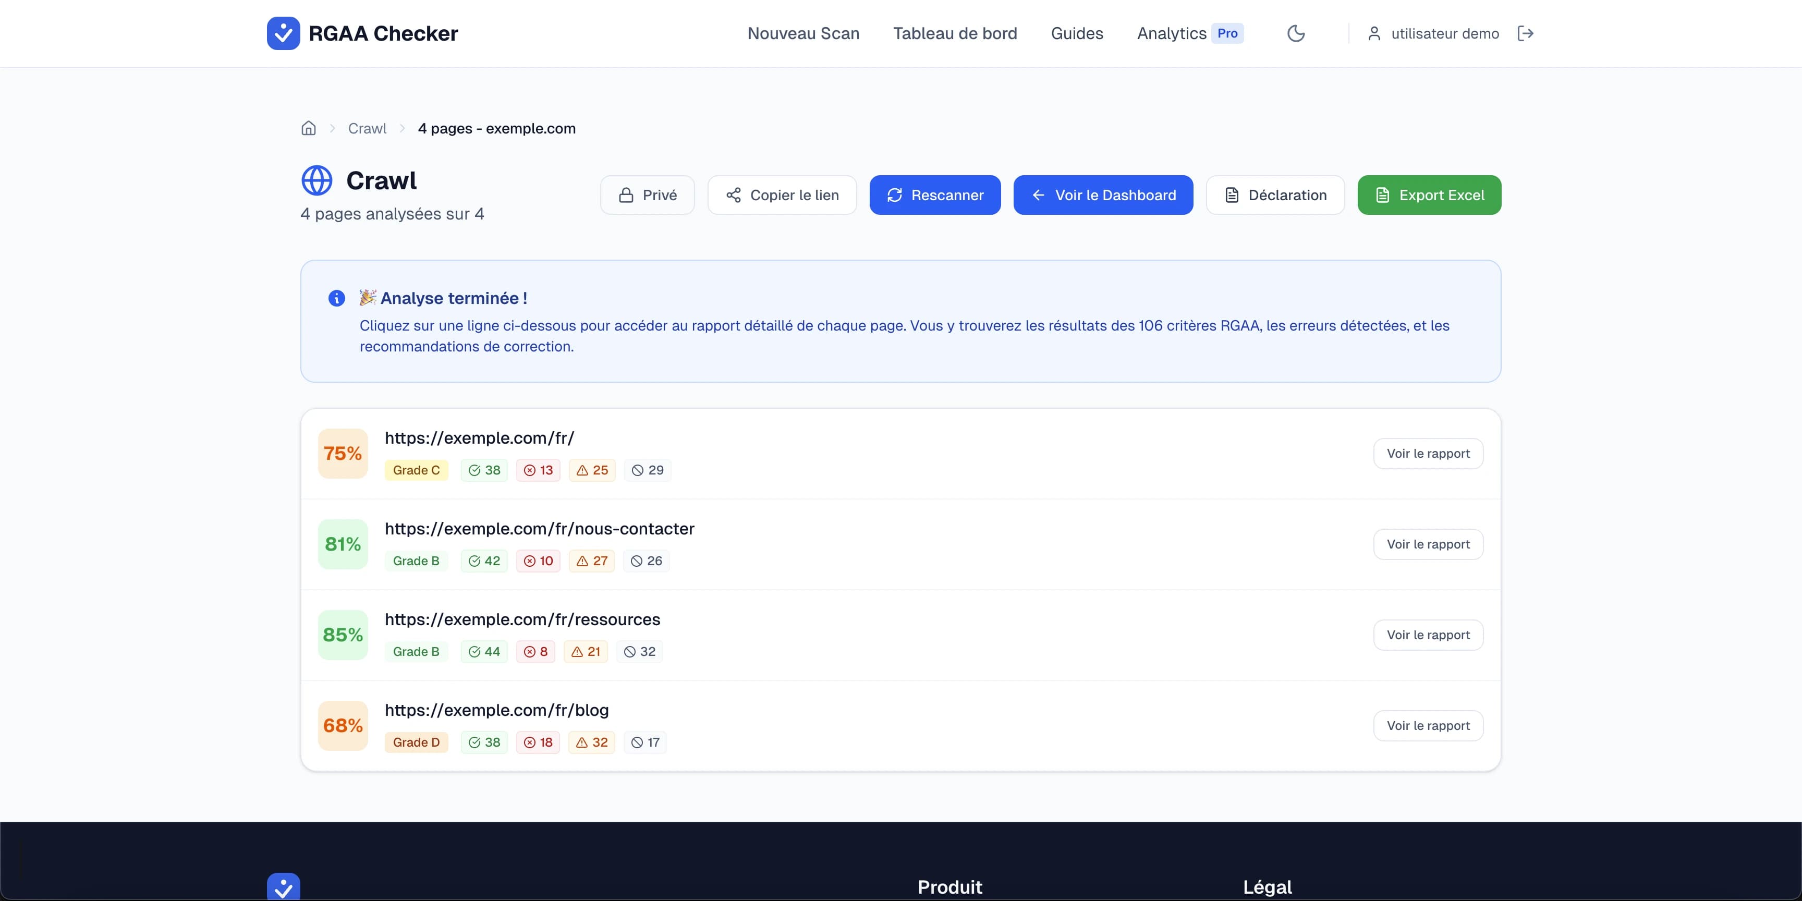1802x901 pixels.
Task: Export results with Export Excel
Action: click(x=1429, y=195)
